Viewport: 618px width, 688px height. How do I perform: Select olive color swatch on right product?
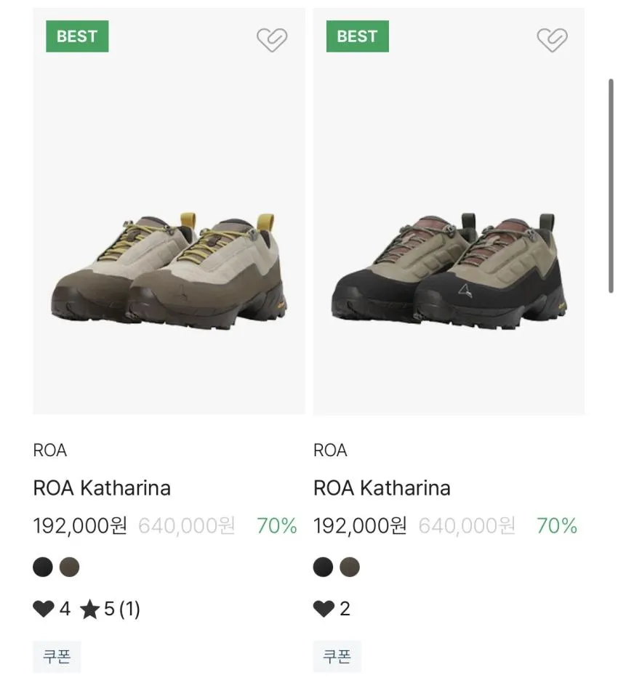tap(350, 567)
